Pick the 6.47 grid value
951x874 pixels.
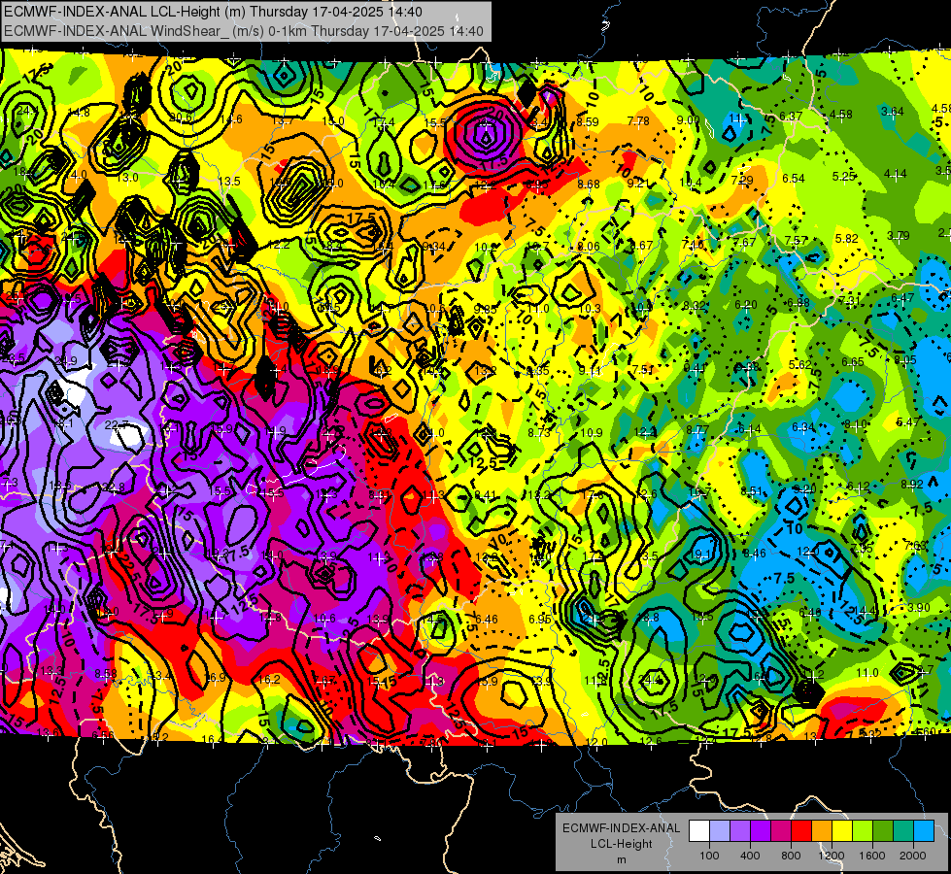[902, 298]
